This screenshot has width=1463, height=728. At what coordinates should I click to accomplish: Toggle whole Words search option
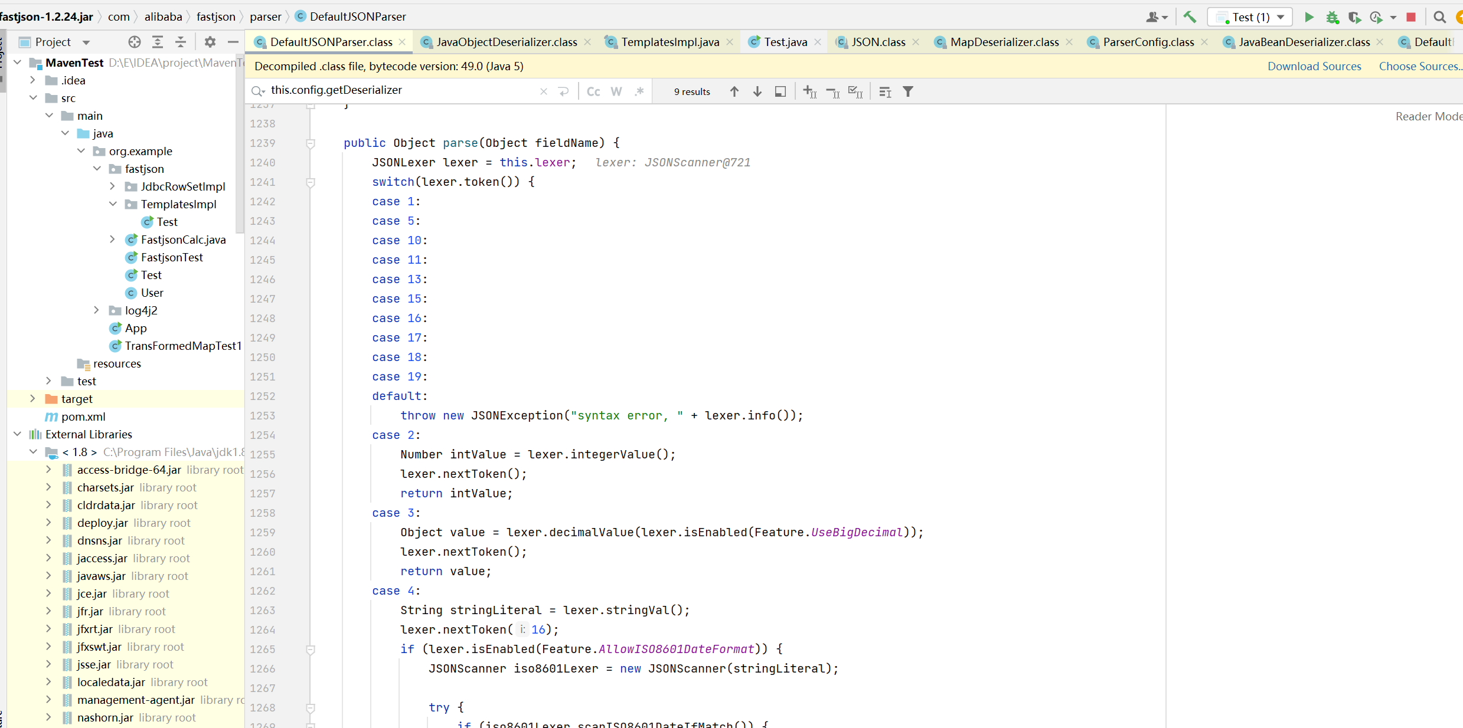pos(616,91)
